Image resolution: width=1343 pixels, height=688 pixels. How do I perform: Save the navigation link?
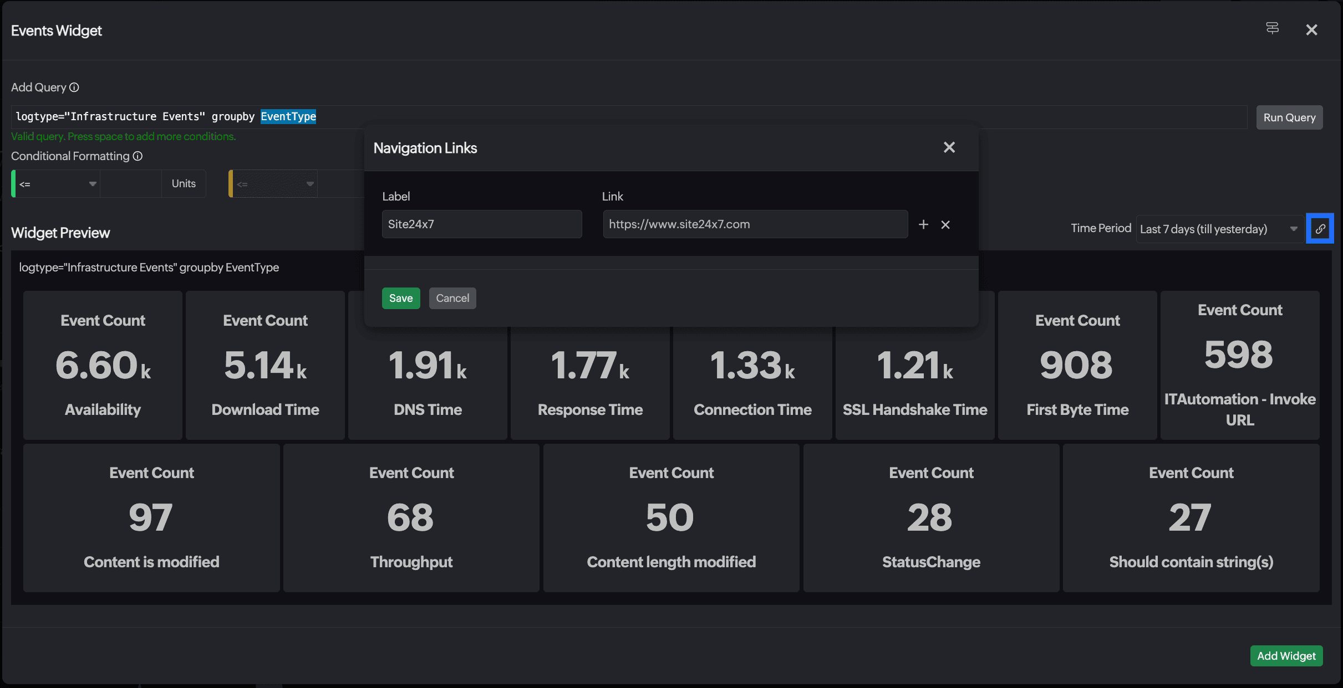(400, 298)
